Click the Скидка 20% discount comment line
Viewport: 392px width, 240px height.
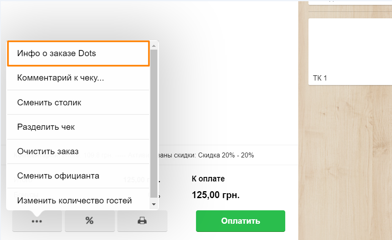tap(206, 155)
